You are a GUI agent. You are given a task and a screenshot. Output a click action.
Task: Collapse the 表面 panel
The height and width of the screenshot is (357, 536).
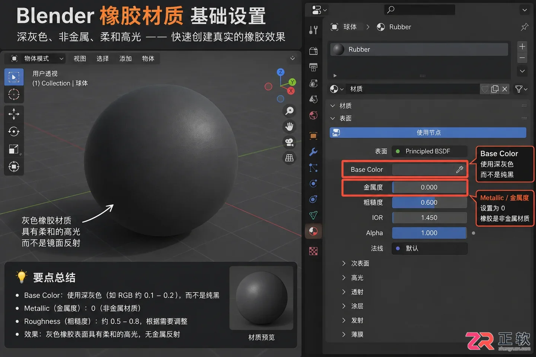[341, 118]
